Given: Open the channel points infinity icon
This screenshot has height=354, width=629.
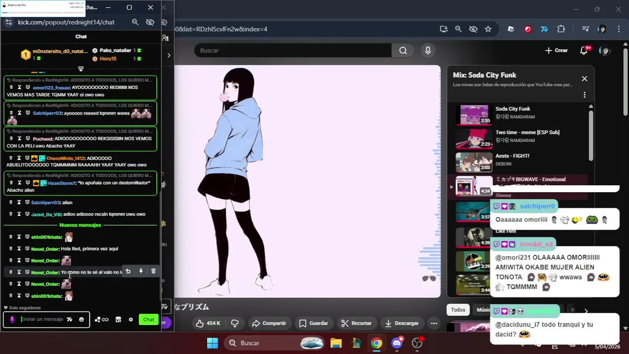Looking at the screenshot, I should (101, 320).
